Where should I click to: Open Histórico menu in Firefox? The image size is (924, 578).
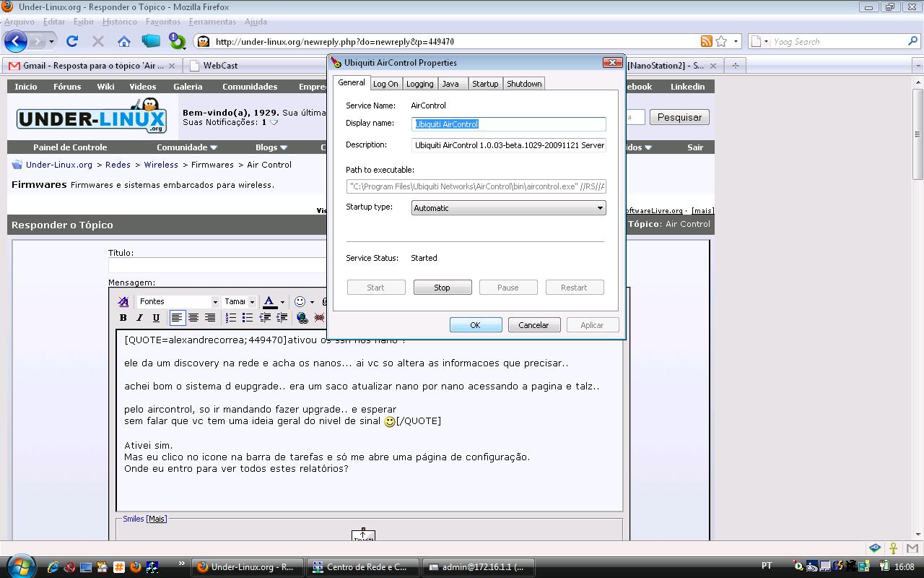[x=120, y=22]
